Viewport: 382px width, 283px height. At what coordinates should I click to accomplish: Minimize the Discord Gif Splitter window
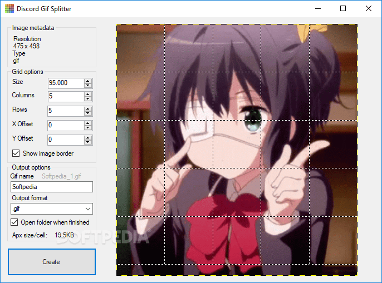[318, 8]
